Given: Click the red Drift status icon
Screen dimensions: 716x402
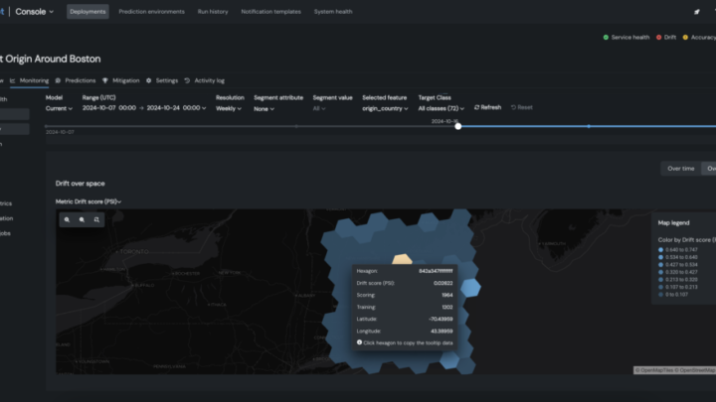Looking at the screenshot, I should [x=658, y=38].
